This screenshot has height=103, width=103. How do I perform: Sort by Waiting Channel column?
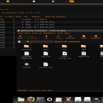pyautogui.click(x=55, y=17)
